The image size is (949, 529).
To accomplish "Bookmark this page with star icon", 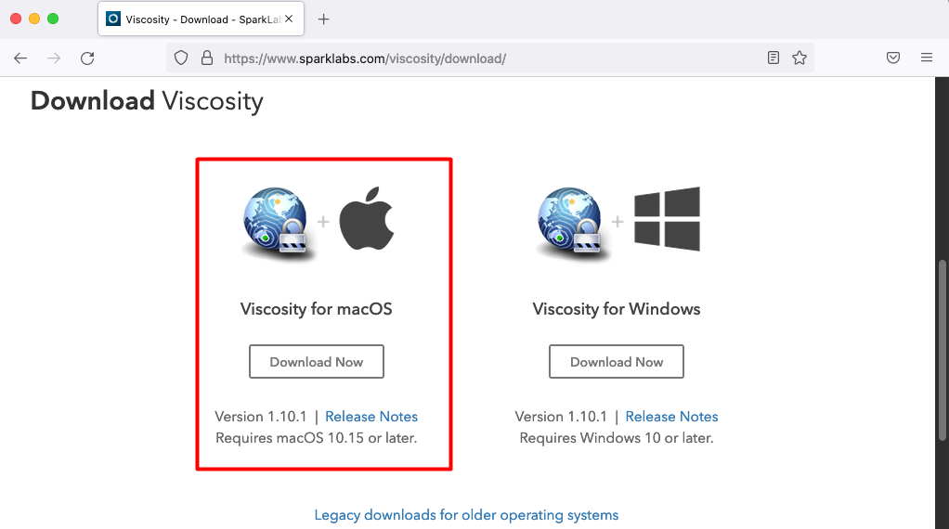I will pyautogui.click(x=799, y=58).
